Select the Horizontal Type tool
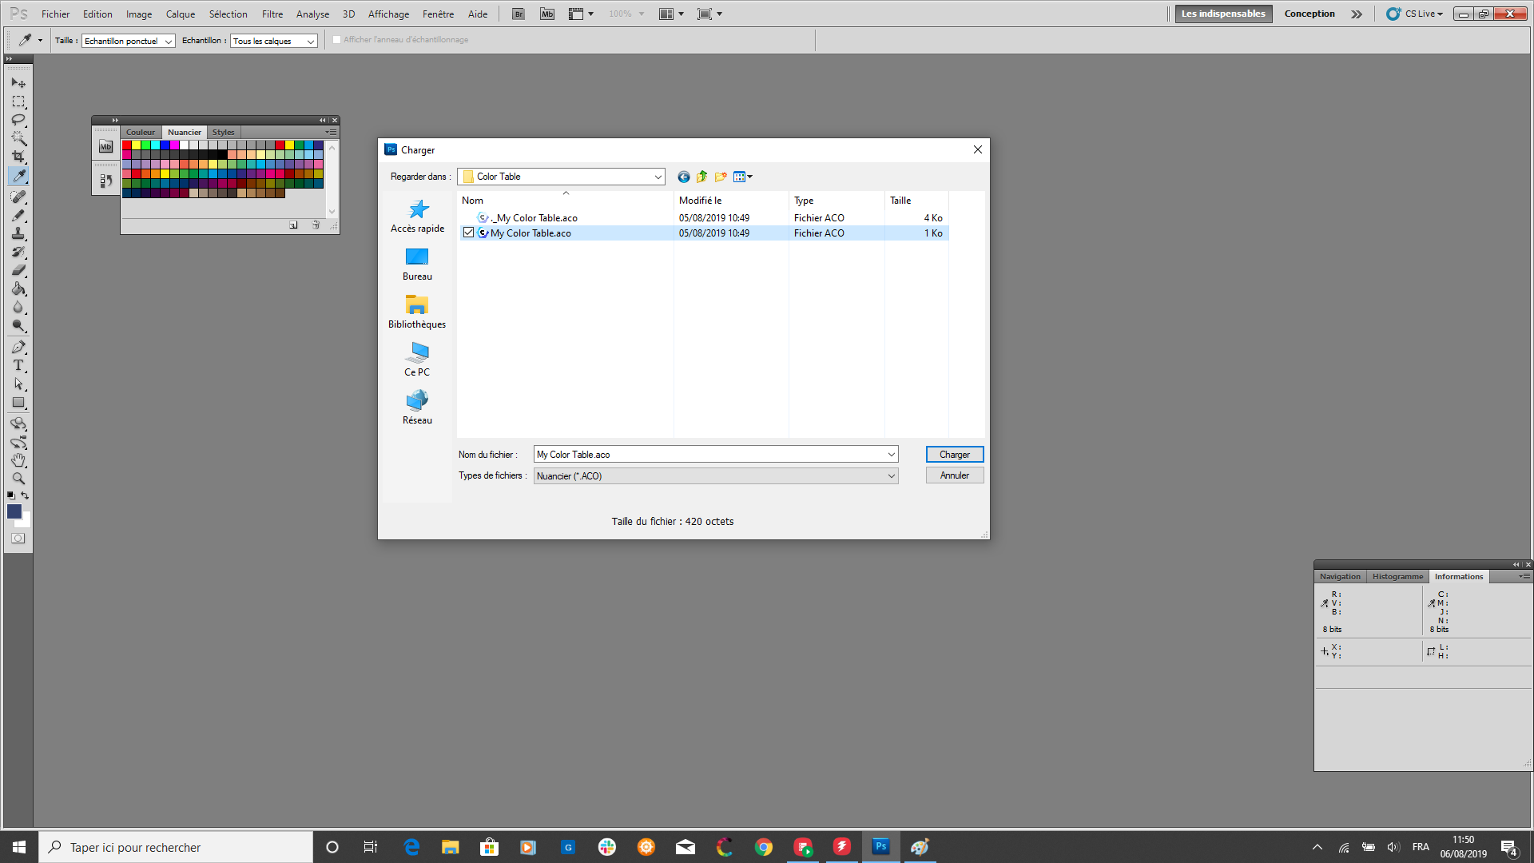This screenshot has width=1534, height=863. [18, 365]
